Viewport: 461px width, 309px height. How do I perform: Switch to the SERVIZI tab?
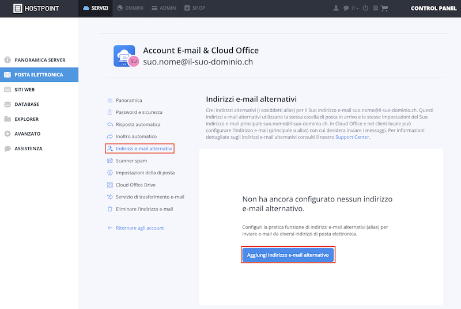tap(96, 8)
